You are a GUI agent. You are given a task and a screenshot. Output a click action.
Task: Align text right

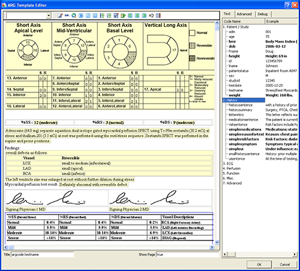tap(144, 16)
